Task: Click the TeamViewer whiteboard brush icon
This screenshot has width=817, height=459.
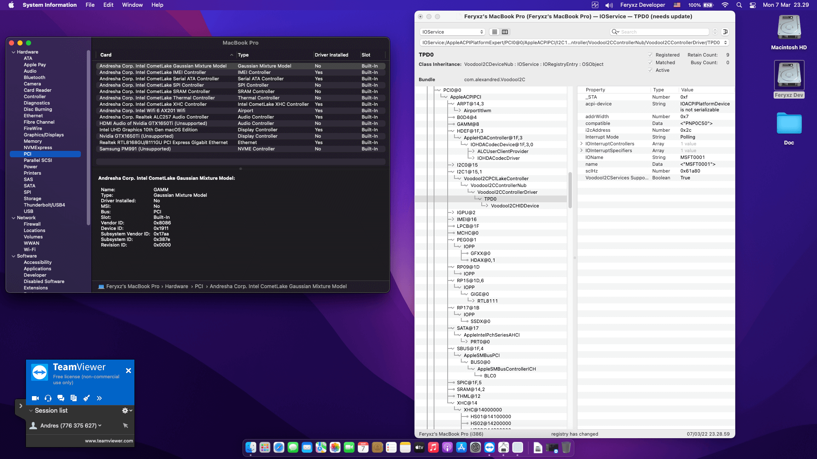Action: pos(86,398)
